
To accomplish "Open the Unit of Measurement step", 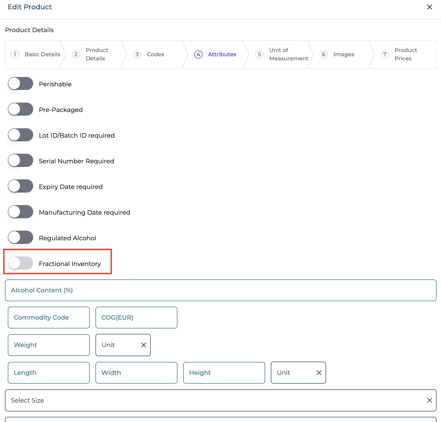I will click(x=288, y=54).
